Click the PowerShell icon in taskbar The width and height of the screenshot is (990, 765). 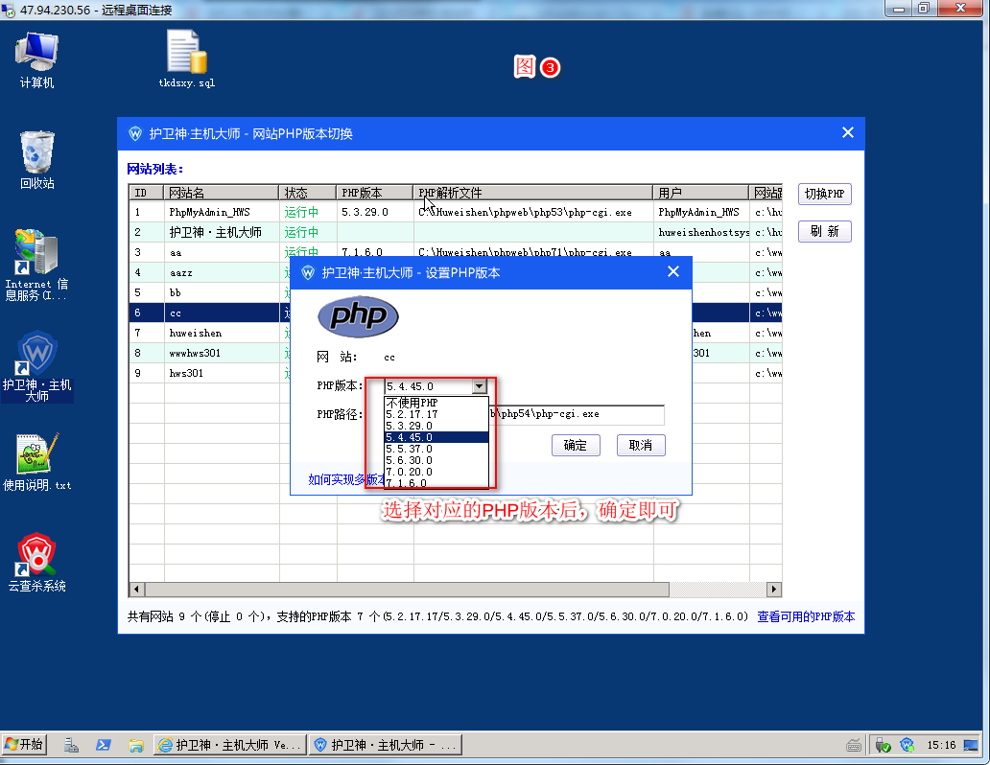[x=103, y=745]
